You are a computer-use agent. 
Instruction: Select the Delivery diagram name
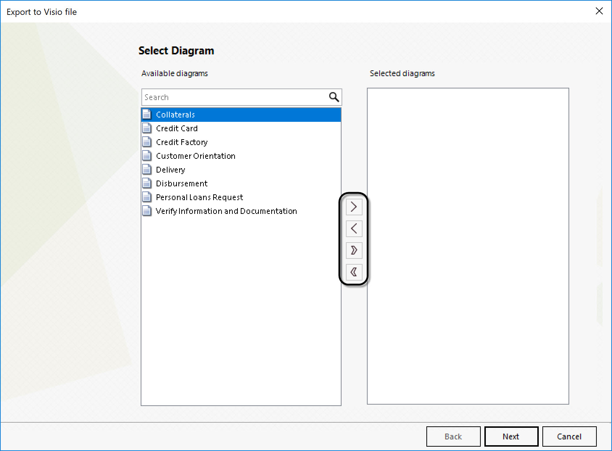pyautogui.click(x=170, y=170)
